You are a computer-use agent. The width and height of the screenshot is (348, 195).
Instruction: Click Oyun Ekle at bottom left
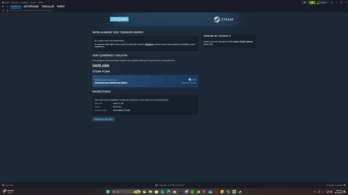point(8,185)
